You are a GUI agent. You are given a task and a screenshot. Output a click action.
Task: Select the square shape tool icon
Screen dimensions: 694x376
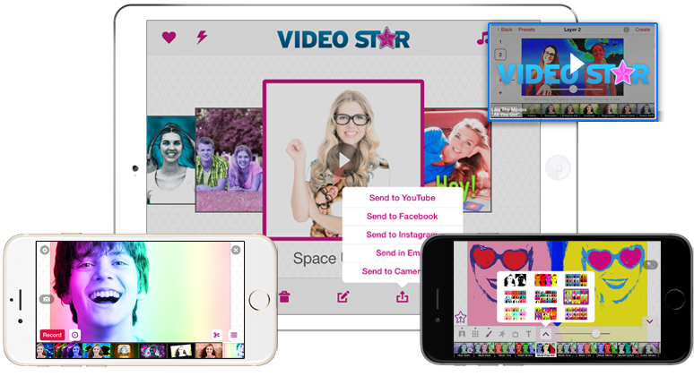[x=516, y=334]
